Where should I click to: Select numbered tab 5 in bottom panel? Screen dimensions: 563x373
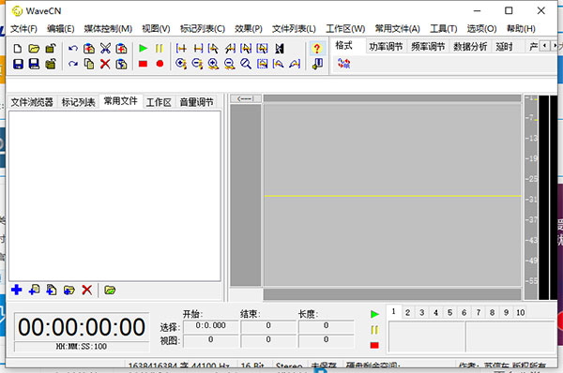(449, 313)
